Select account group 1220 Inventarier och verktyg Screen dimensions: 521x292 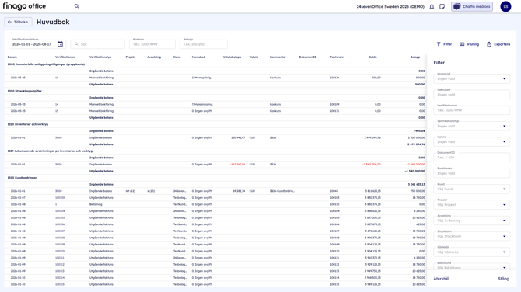click(x=27, y=124)
